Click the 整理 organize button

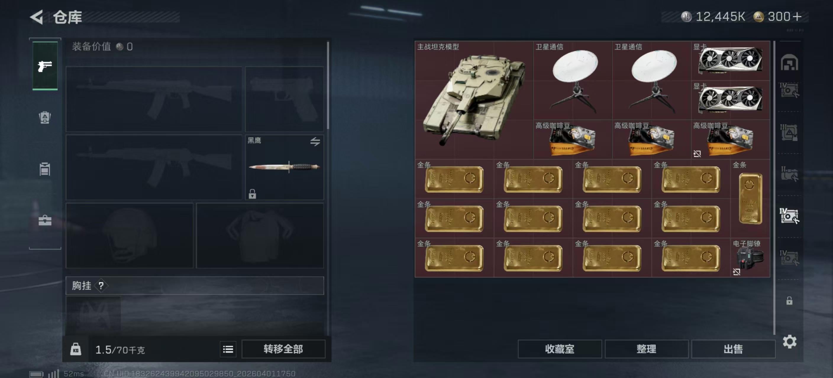[646, 349]
